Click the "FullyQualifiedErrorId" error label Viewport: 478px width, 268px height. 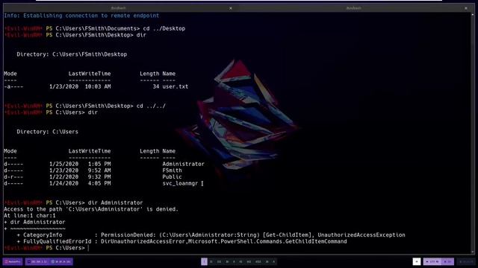coord(58,241)
